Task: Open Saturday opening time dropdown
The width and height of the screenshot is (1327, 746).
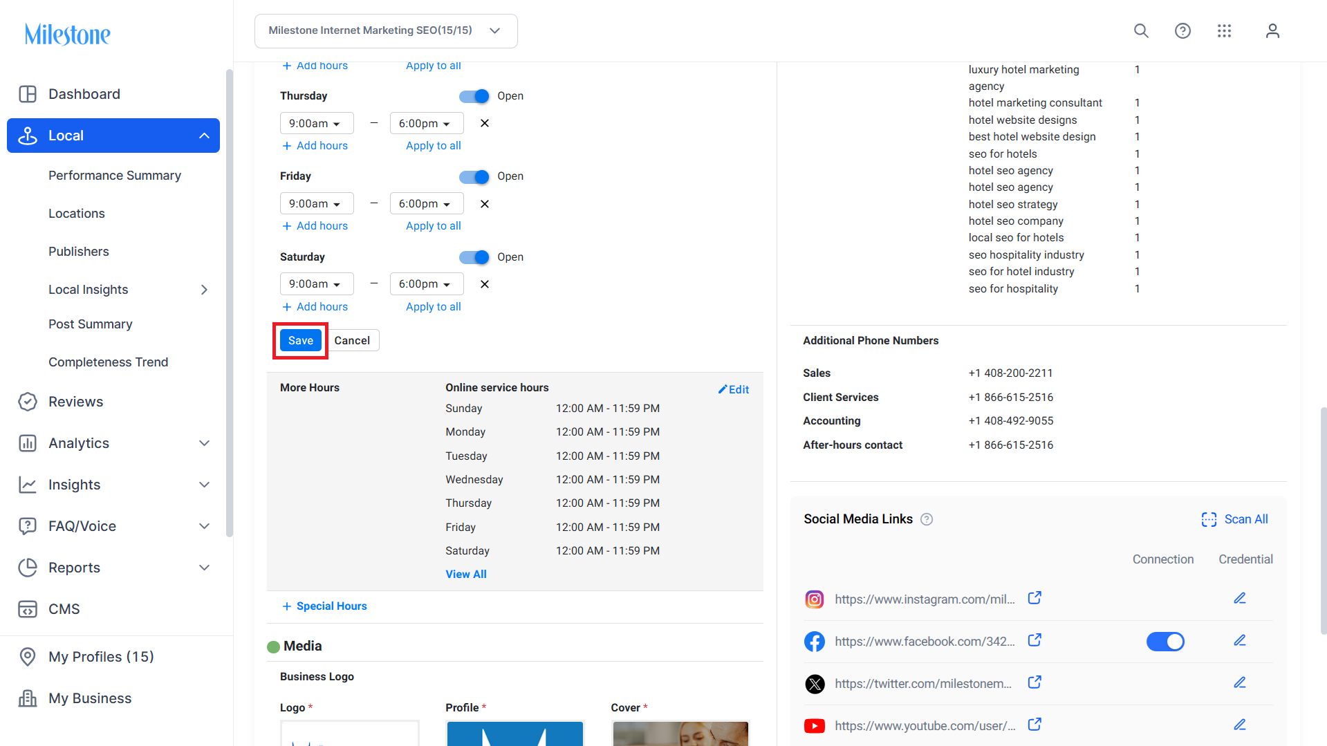Action: [317, 283]
